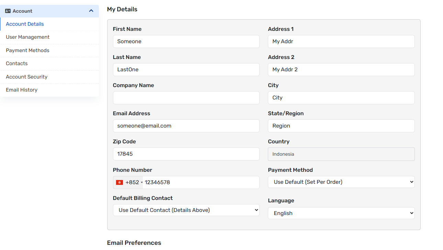Click the Country label
The width and height of the screenshot is (443, 250).
279,142
